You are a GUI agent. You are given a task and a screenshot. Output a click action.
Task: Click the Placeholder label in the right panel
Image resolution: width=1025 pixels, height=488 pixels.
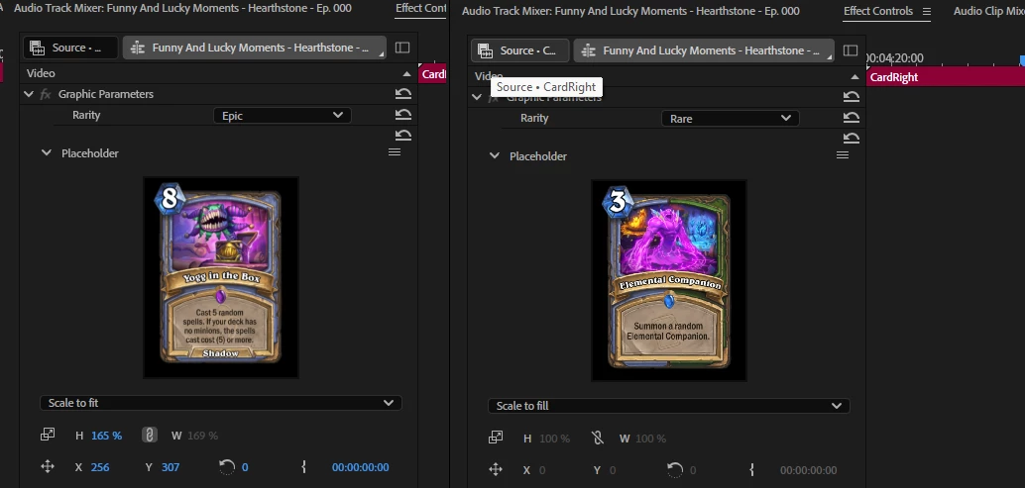(x=538, y=156)
